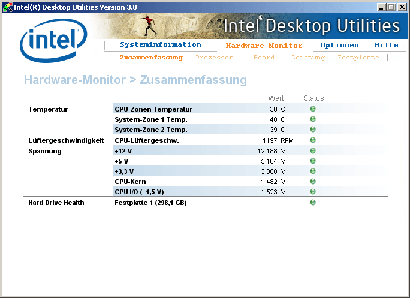This screenshot has height=298, width=410.
Task: Click green status icon for CPU-Zonen Temperatur
Action: click(x=313, y=109)
